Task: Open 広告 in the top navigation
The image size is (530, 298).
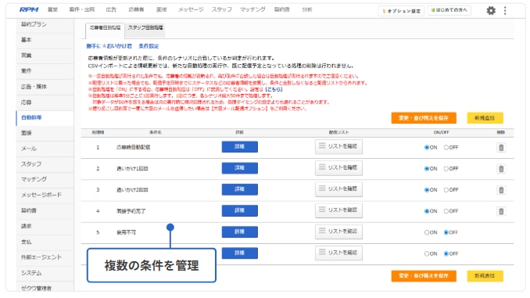Action: point(111,9)
